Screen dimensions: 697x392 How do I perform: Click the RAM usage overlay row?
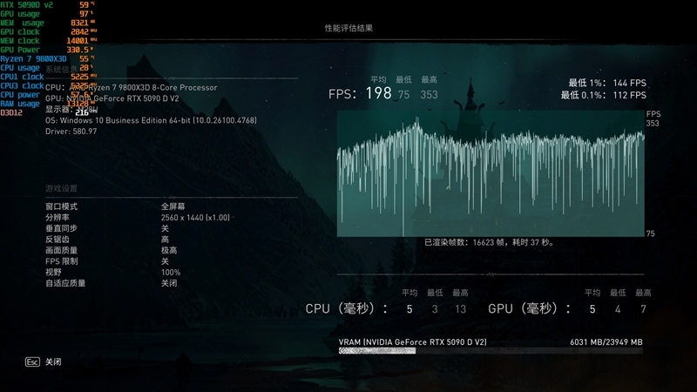click(x=48, y=104)
